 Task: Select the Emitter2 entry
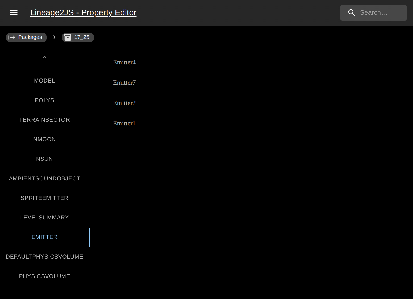[x=124, y=103]
